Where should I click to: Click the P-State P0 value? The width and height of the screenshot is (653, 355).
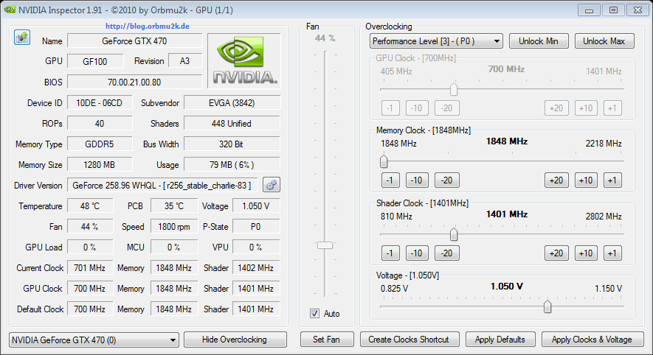click(x=256, y=227)
